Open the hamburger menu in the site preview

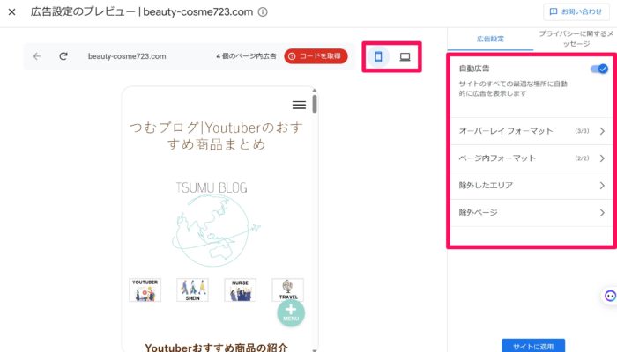click(x=299, y=105)
